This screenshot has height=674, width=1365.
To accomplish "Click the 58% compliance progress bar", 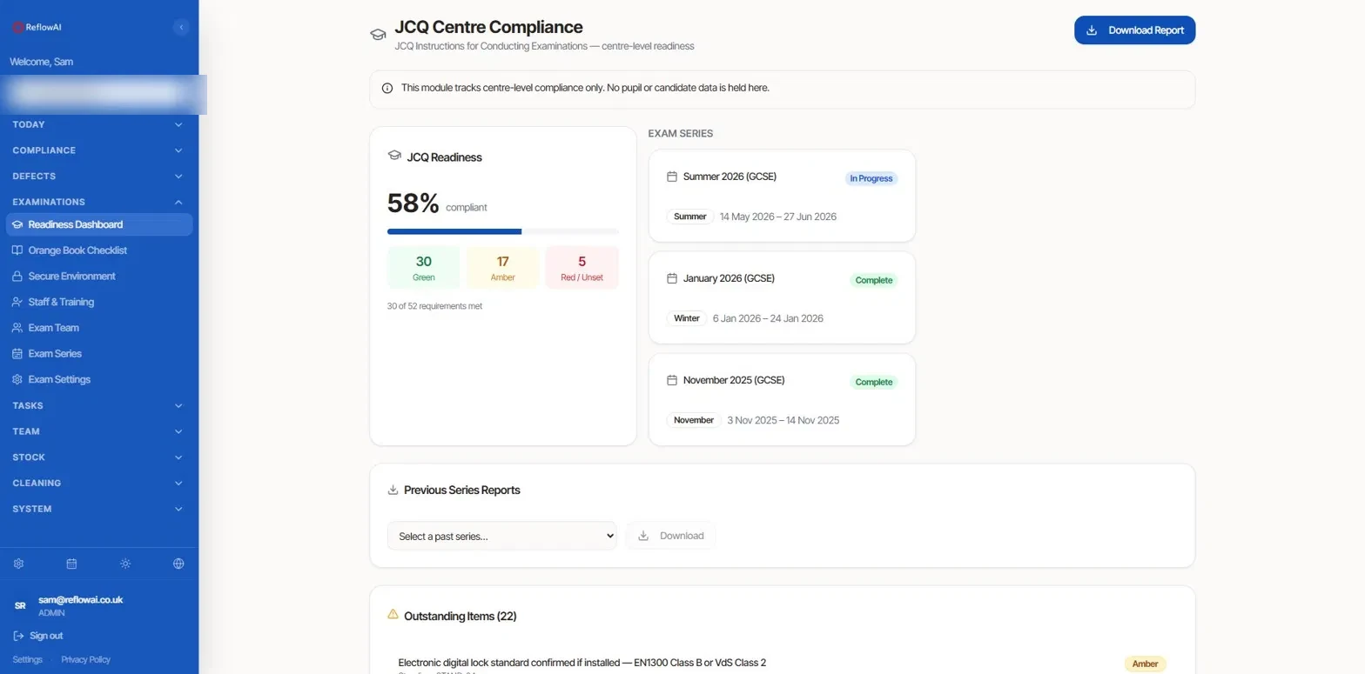I will pos(503,231).
